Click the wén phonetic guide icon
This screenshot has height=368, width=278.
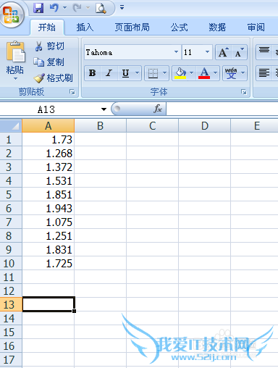coord(231,73)
